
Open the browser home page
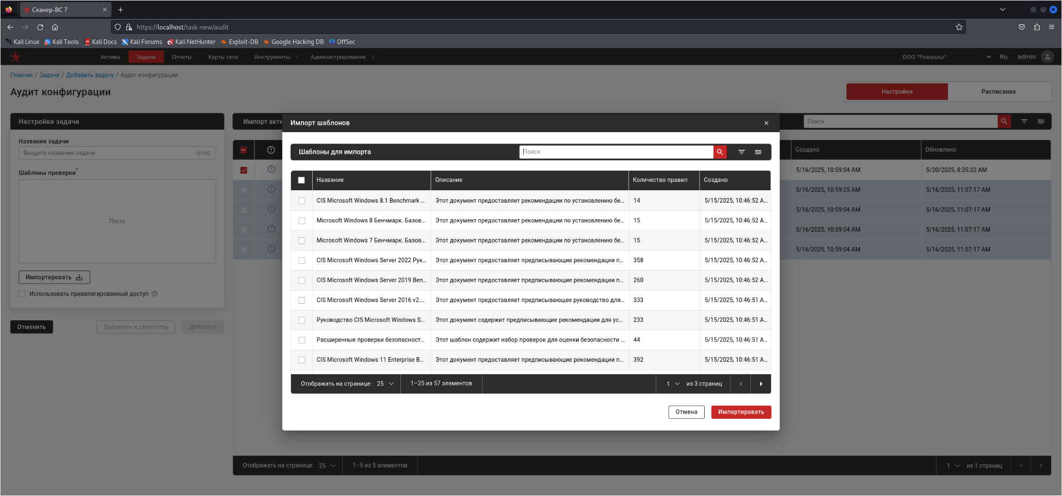[x=55, y=27]
